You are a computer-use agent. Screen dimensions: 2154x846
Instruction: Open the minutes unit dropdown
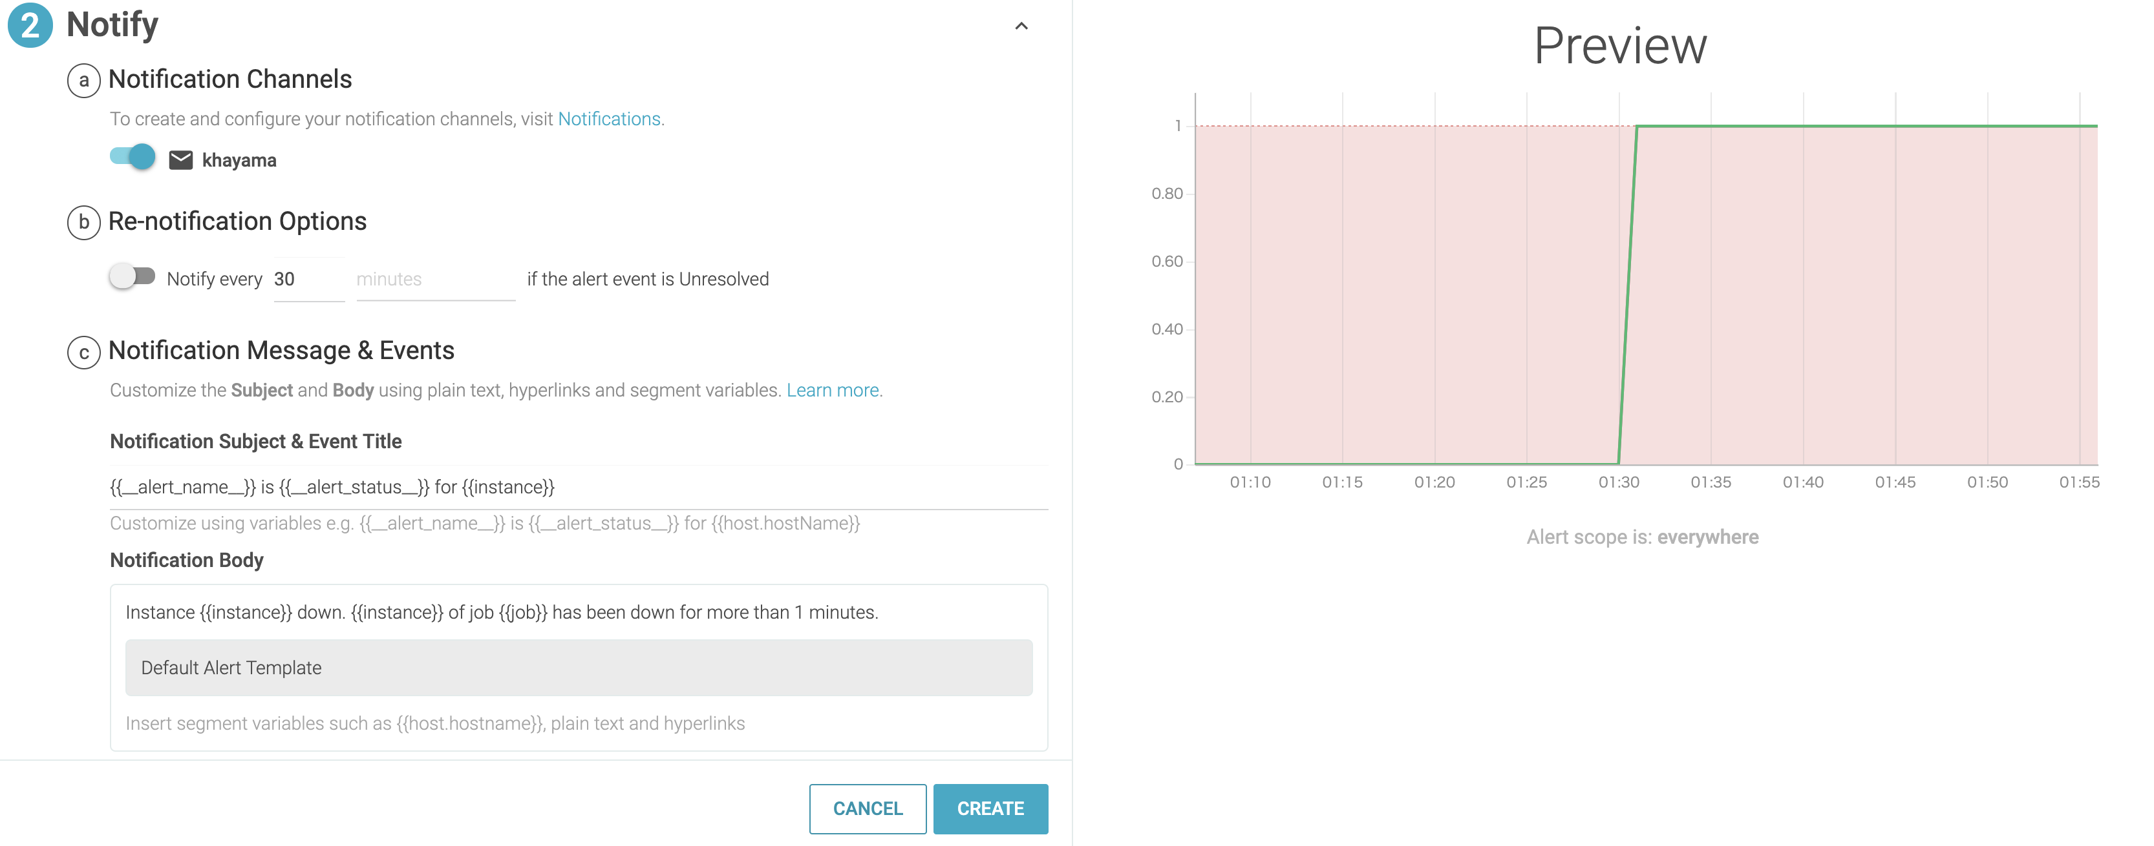tap(435, 279)
